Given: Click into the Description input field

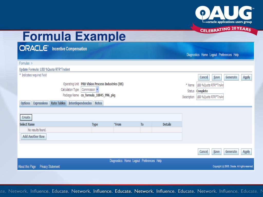Looking at the screenshot, I should [x=210, y=97].
